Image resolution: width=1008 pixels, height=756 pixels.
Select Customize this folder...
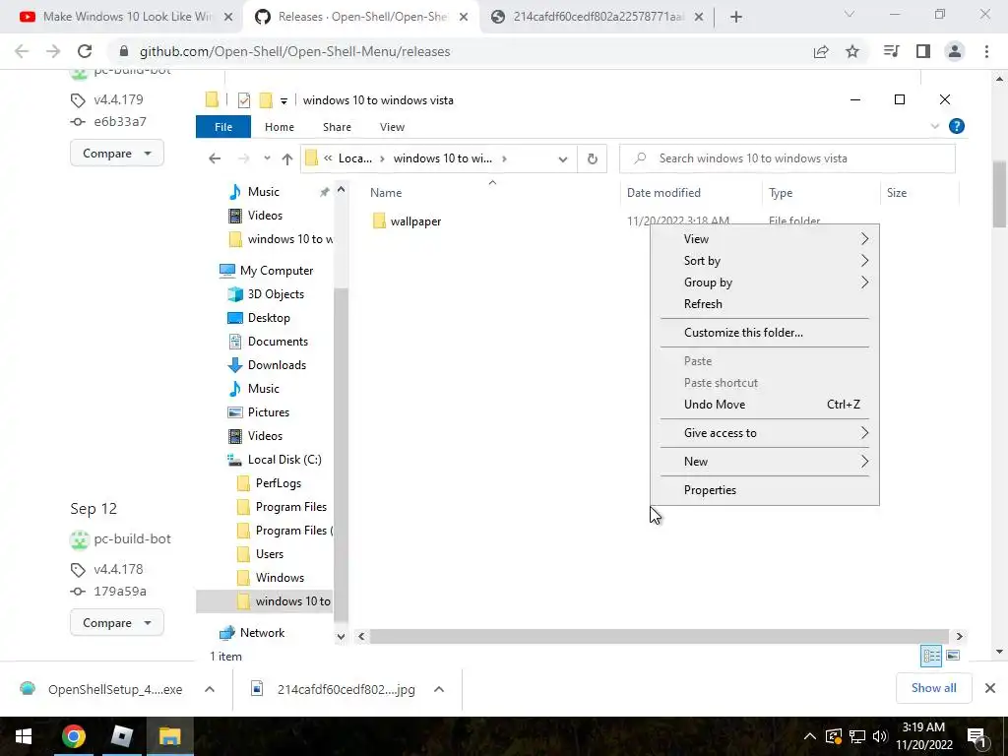tap(764, 333)
